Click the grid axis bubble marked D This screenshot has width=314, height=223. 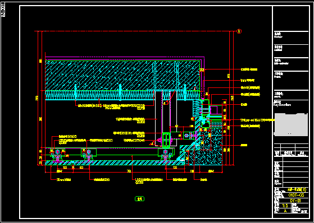[x=239, y=31]
